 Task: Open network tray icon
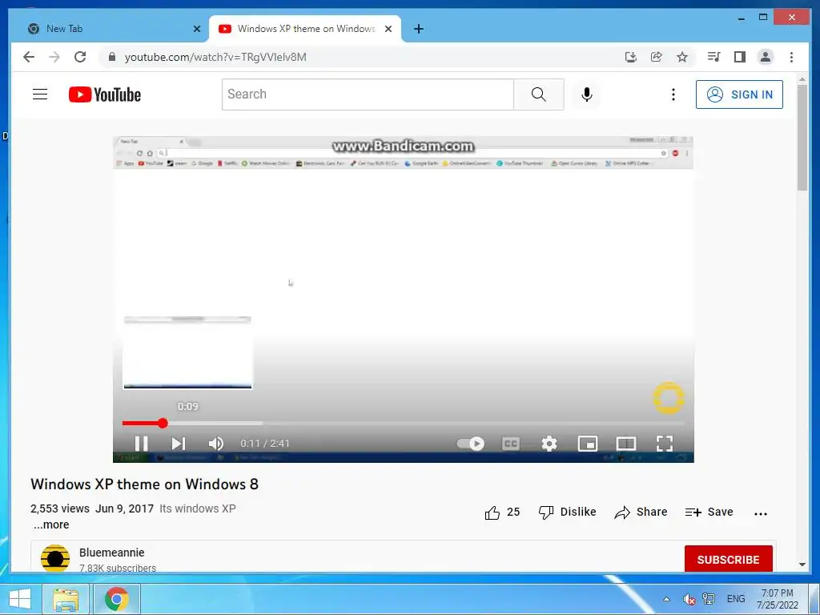tap(709, 599)
